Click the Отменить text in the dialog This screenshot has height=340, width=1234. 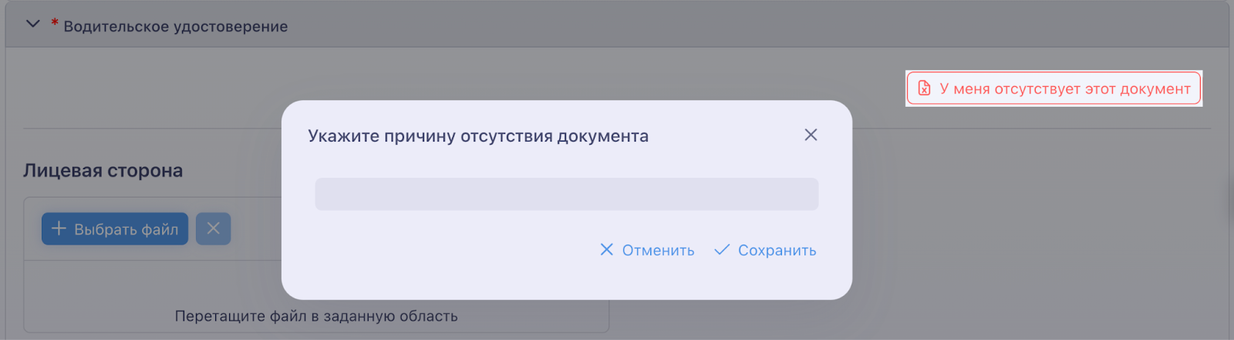(x=658, y=251)
